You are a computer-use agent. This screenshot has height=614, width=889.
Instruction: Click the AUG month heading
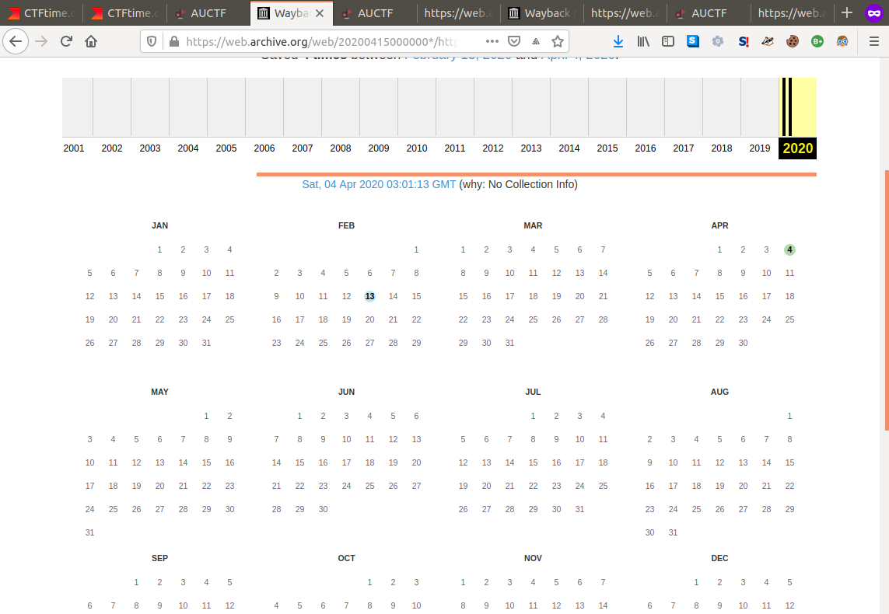click(719, 392)
